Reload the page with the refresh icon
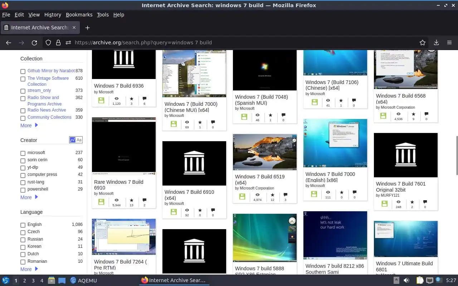Screen dimensions: 458x286 click(34, 43)
